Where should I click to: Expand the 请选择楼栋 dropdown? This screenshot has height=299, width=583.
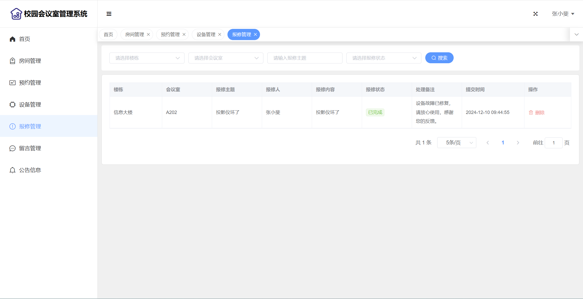147,58
